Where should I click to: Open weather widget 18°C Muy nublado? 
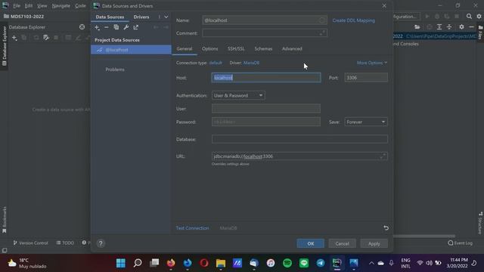[27, 263]
